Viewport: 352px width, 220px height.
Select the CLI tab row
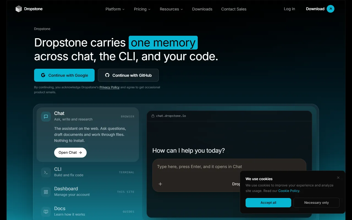[88, 172]
